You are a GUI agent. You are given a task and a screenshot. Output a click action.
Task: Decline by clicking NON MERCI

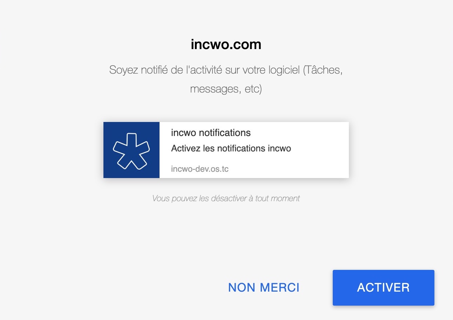pos(264,288)
